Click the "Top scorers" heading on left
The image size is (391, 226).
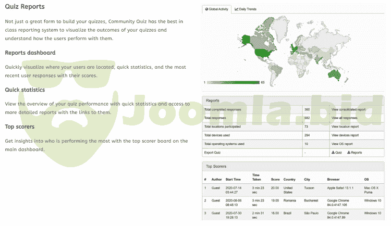click(x=20, y=127)
